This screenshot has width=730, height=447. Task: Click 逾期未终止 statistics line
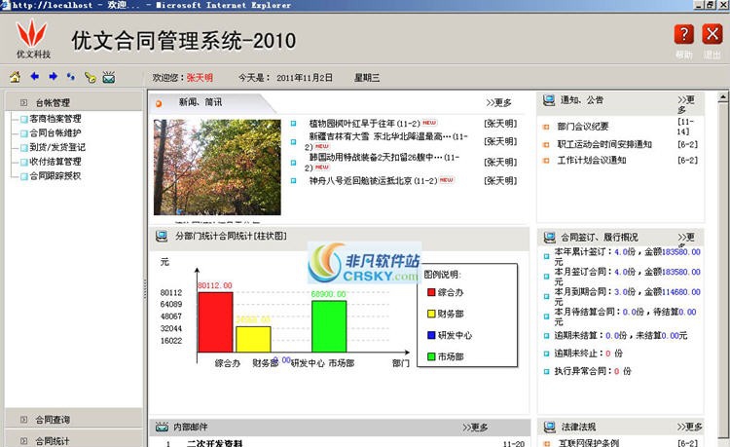pos(589,354)
